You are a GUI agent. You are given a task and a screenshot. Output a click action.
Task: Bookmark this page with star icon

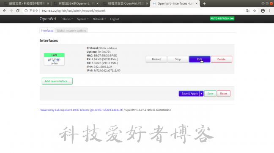[x=255, y=11]
